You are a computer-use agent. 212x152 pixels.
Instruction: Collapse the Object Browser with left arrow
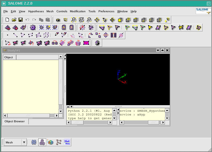(65, 55)
